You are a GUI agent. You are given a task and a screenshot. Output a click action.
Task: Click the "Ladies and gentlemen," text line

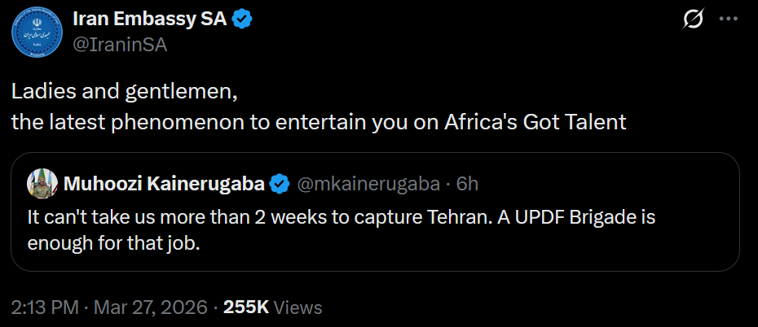point(125,93)
